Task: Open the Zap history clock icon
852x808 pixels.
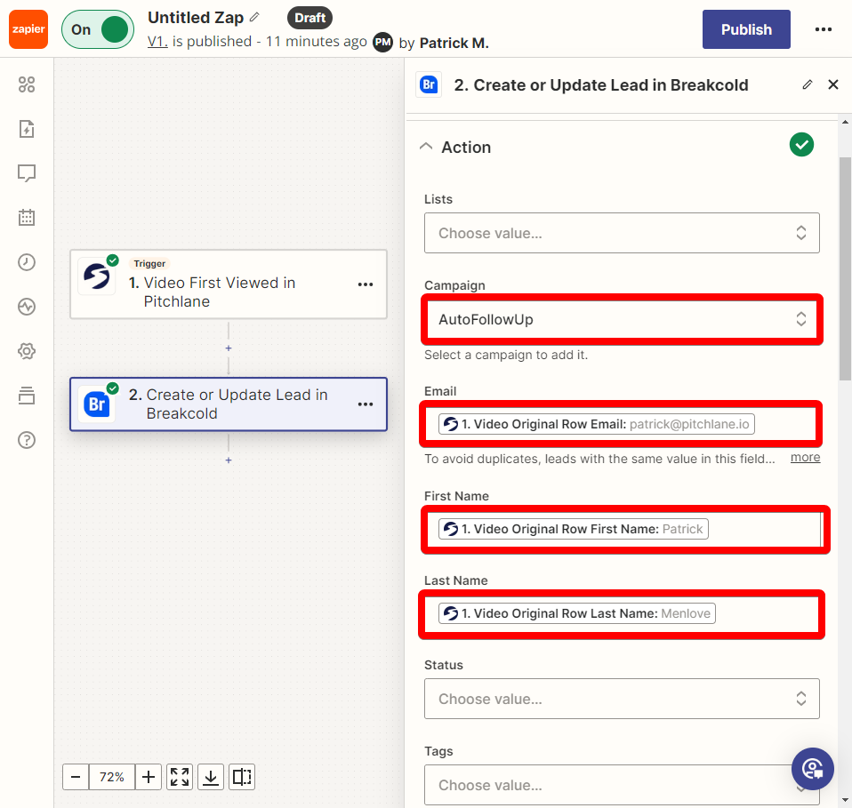Action: point(27,262)
